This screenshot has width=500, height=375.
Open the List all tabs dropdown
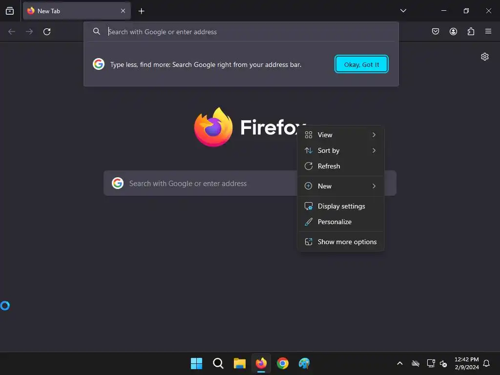403,11
